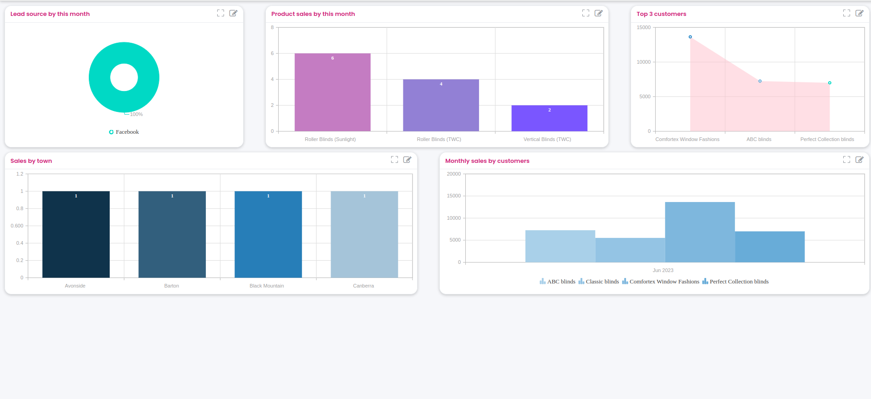Click the Roller Blinds (Sunlight) bar
This screenshot has height=399, width=871.
pos(332,92)
